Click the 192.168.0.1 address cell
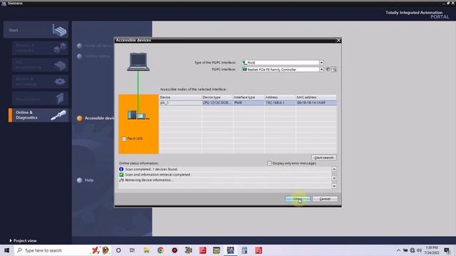The image size is (456, 256). click(280, 102)
